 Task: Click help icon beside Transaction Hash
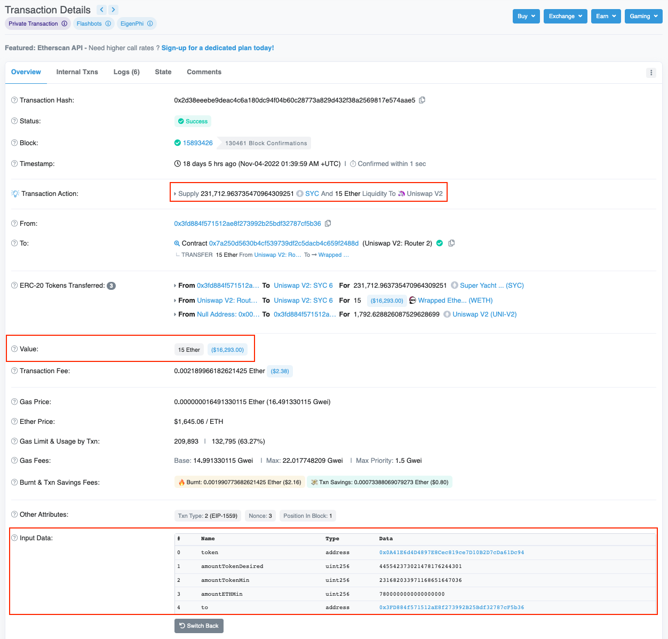[x=14, y=100]
